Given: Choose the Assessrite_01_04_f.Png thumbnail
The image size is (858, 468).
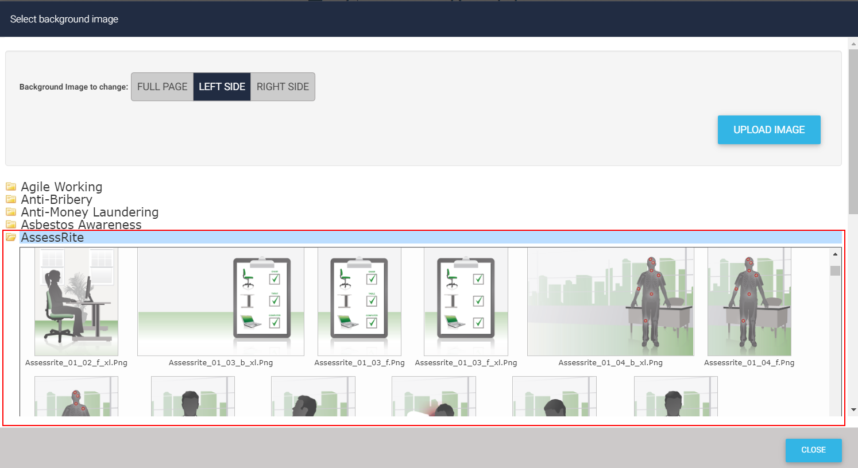Looking at the screenshot, I should pyautogui.click(x=749, y=302).
